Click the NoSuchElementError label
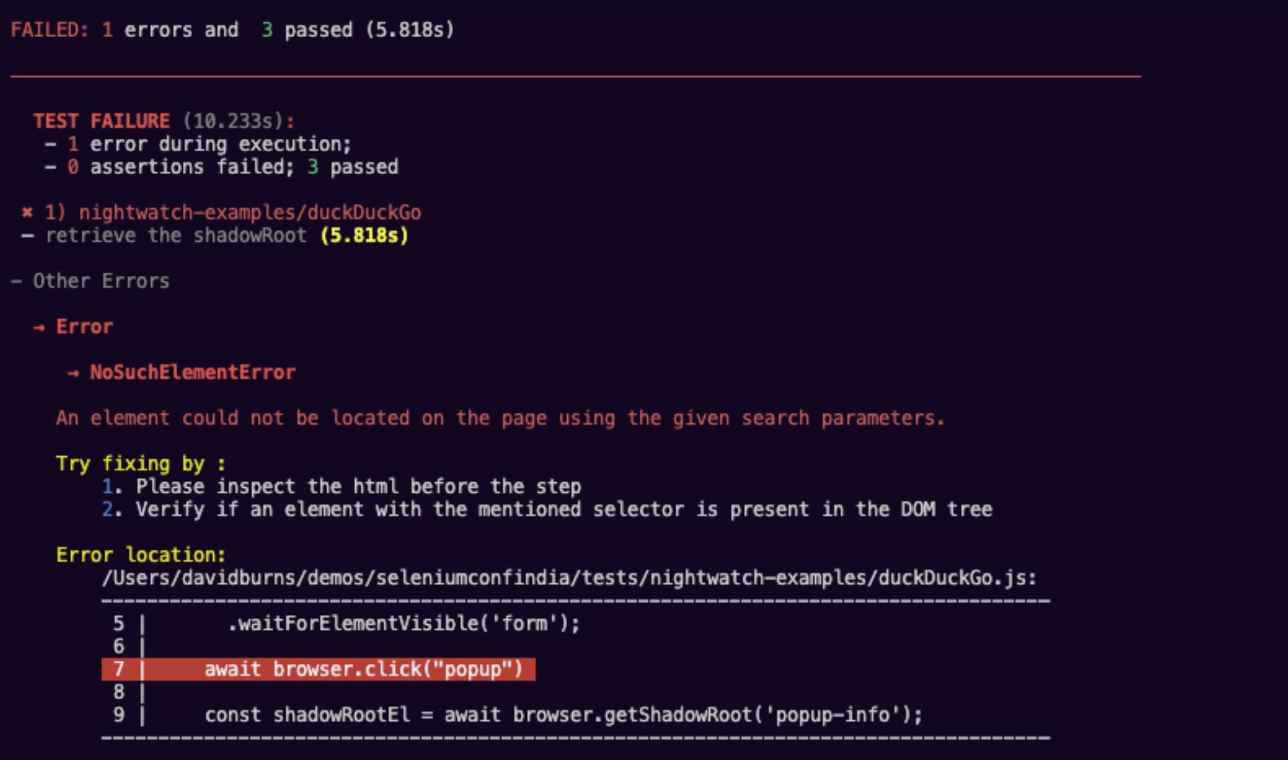The image size is (1288, 760). pos(193,372)
